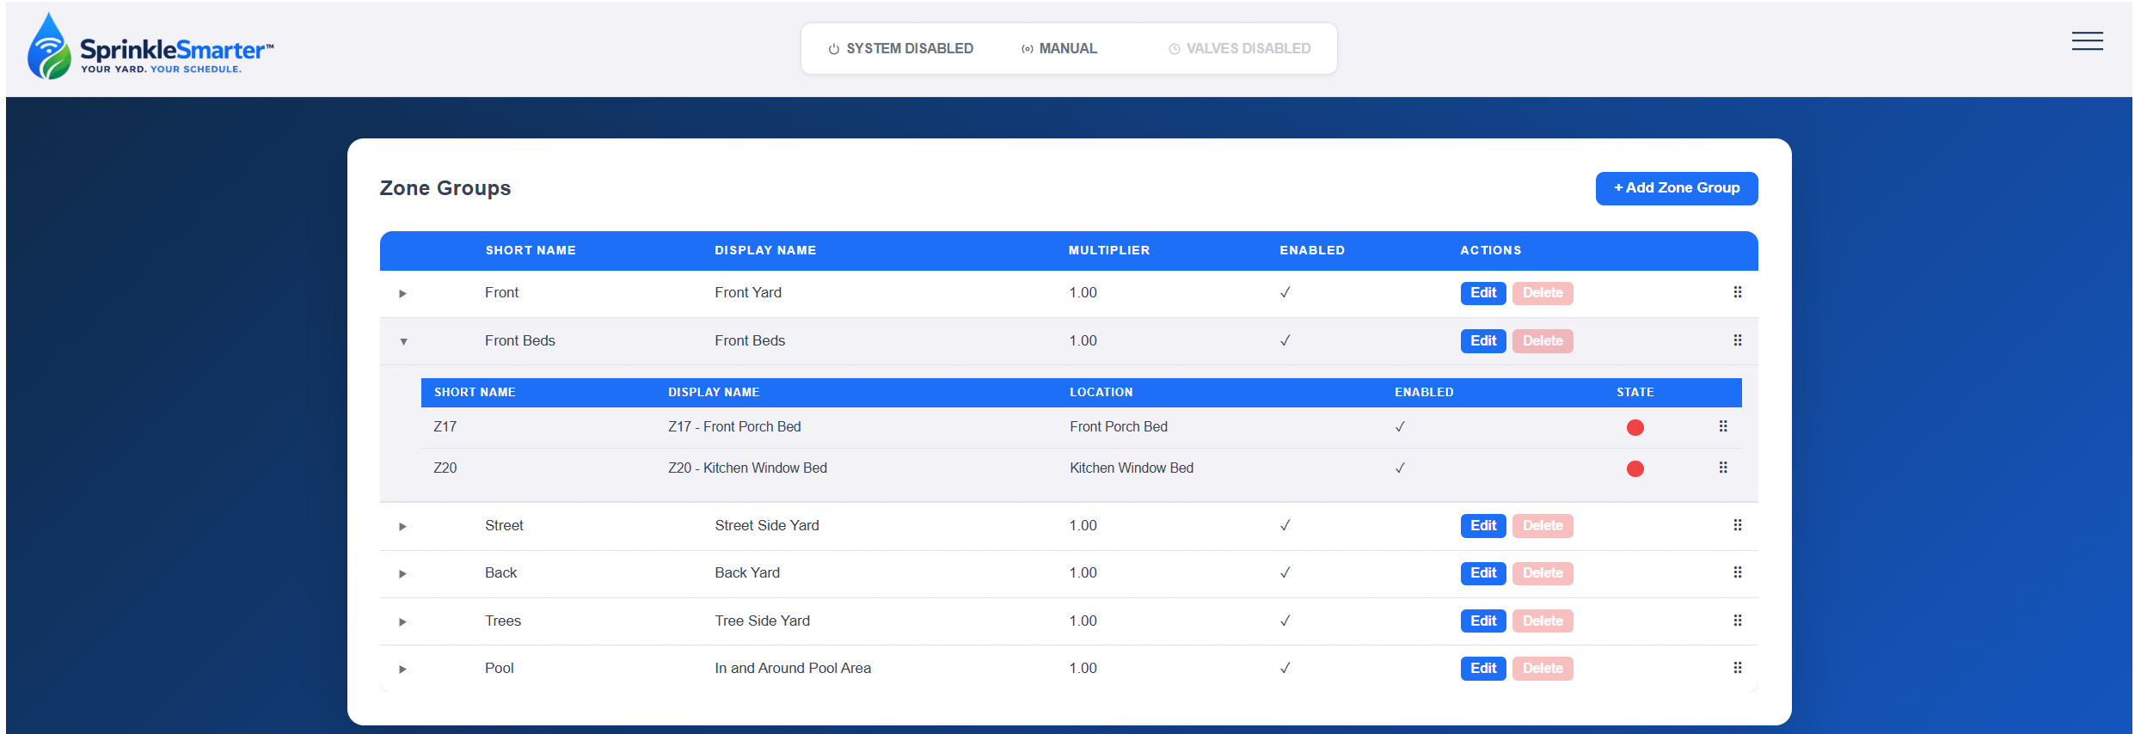This screenshot has height=734, width=2135.
Task: Edit the Front Beds group
Action: [1482, 341]
